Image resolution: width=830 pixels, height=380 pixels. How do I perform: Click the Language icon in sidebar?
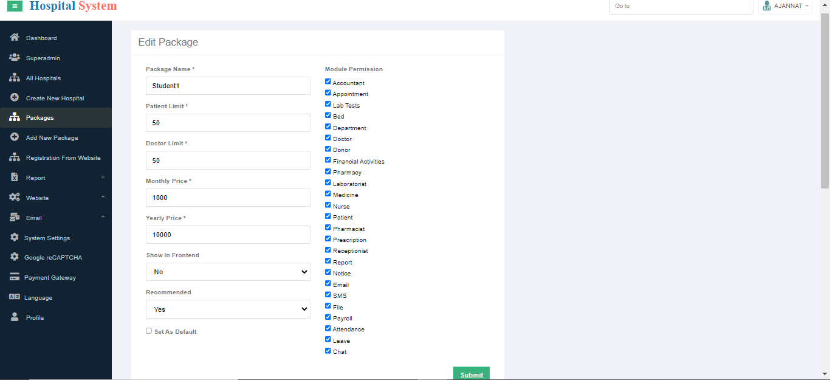pyautogui.click(x=15, y=297)
